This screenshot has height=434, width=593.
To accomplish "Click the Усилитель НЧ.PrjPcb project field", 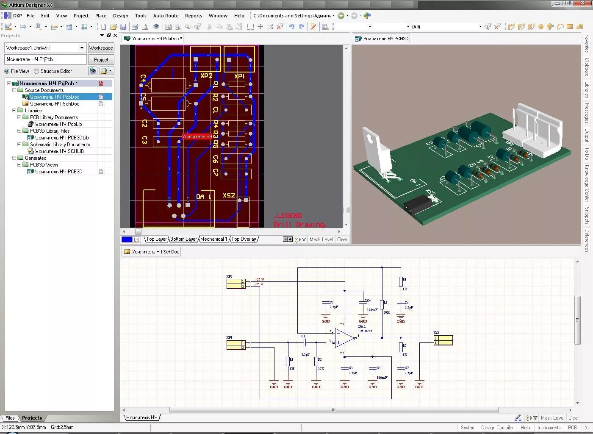I will click(46, 60).
